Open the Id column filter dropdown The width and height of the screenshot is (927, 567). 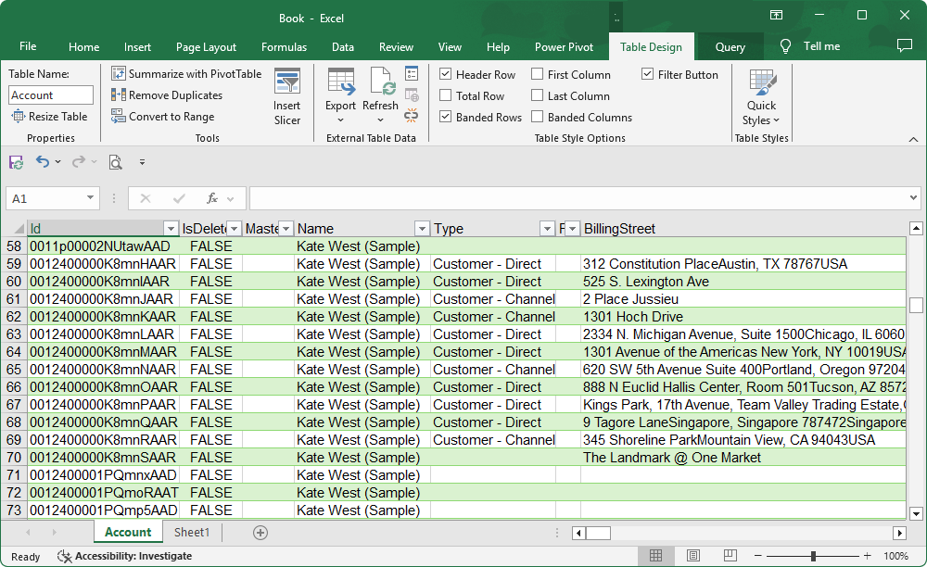pyautogui.click(x=171, y=228)
